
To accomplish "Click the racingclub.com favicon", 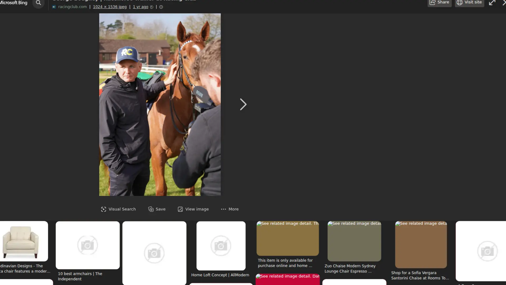I will coord(54,7).
